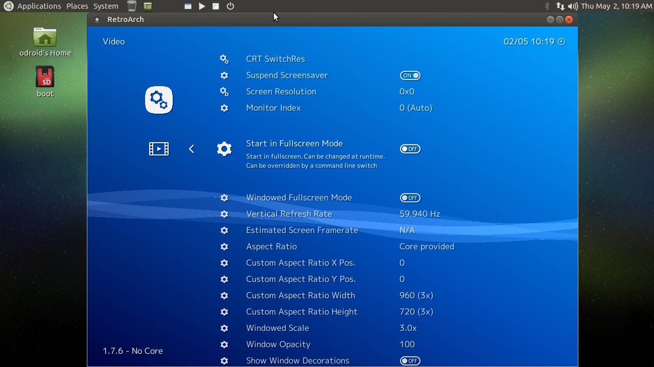This screenshot has height=367, width=654.
Task: Select the Vertical Refresh Rate setting
Action: pos(289,214)
